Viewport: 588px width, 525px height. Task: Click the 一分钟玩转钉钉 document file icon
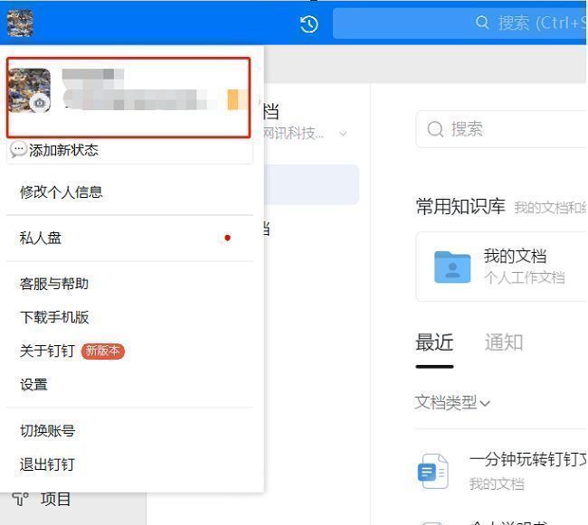coord(432,471)
